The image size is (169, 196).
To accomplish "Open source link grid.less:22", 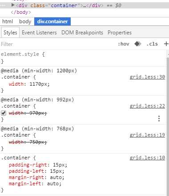I will (147, 106).
